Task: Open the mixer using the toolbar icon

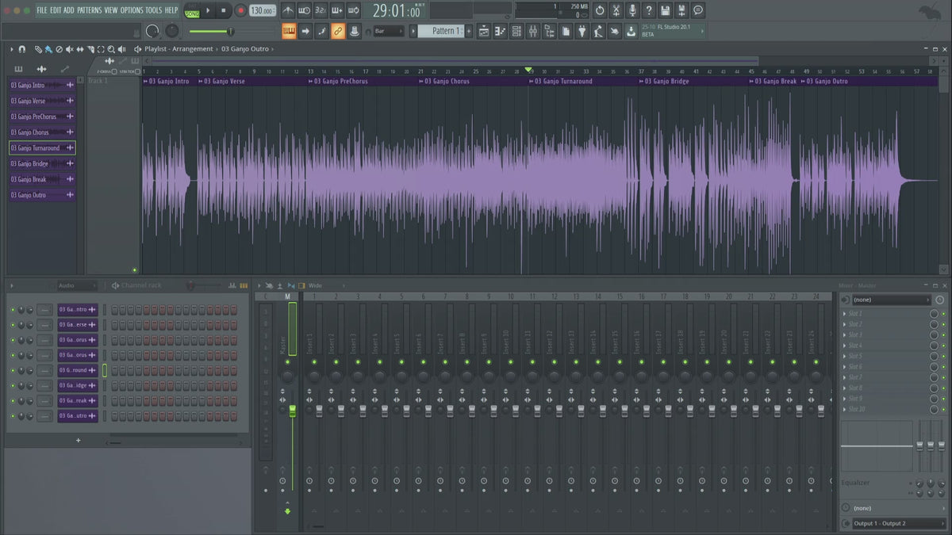Action: 532,31
